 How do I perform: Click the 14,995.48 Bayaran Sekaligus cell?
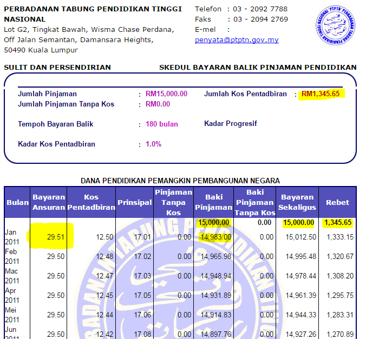tap(301, 256)
